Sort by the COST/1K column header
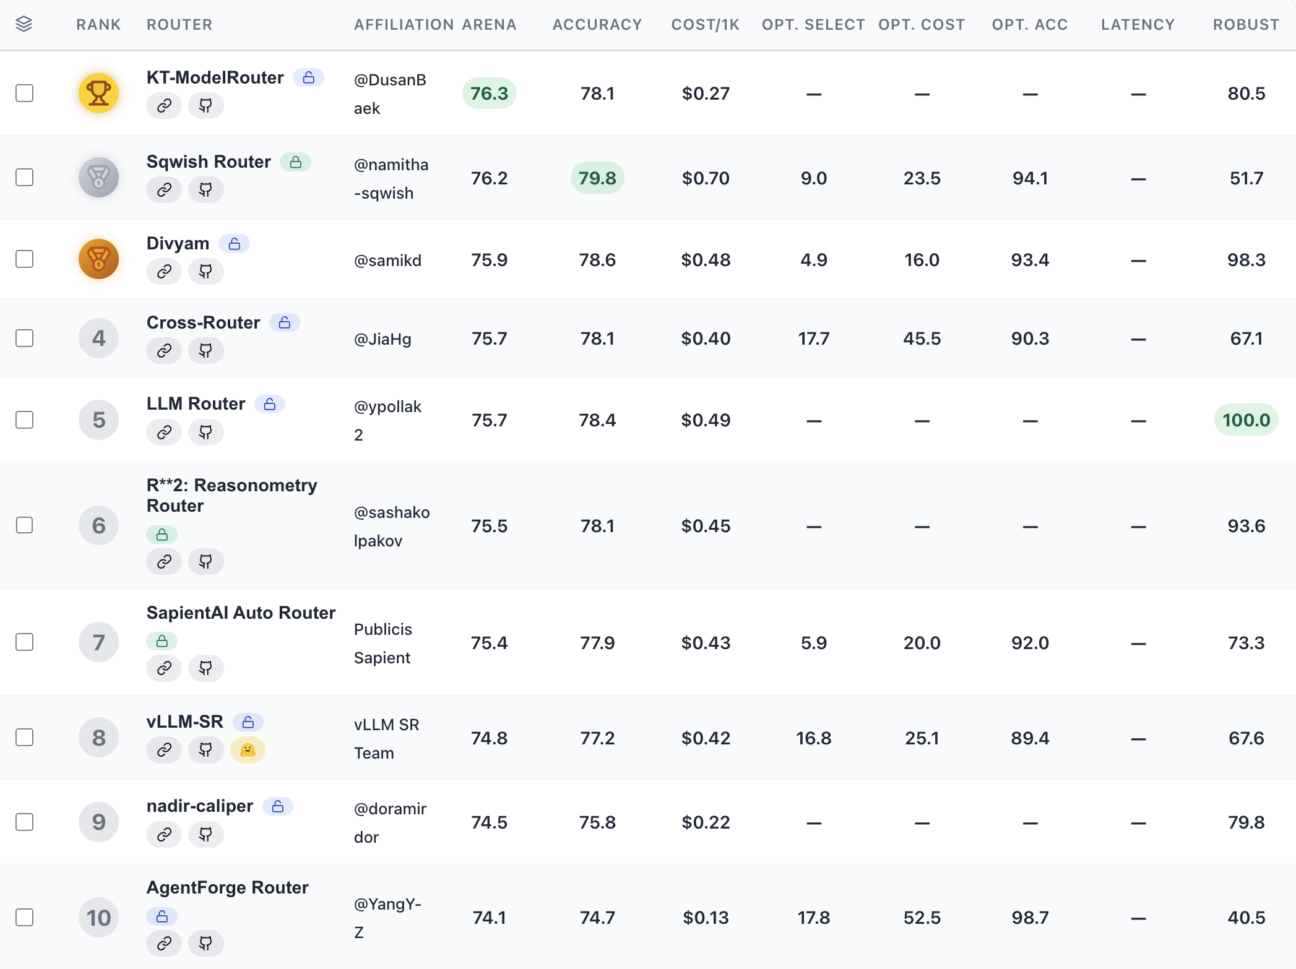The image size is (1296, 969). (x=706, y=25)
